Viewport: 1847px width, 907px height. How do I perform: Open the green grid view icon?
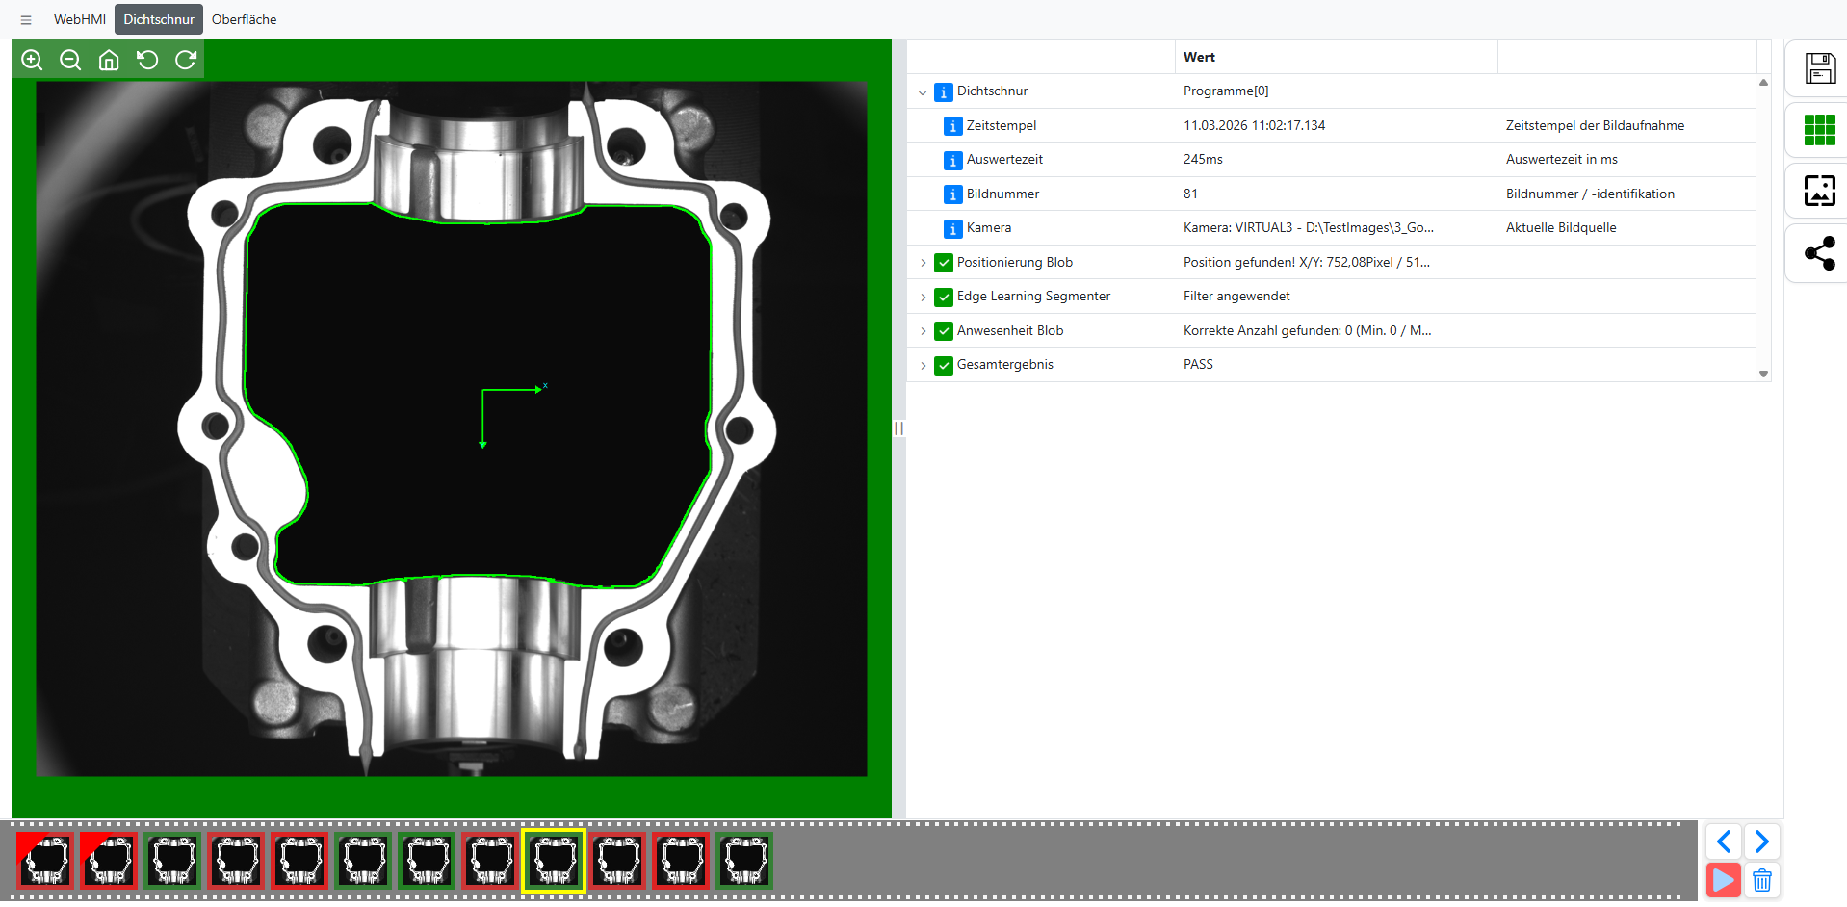pos(1819,130)
